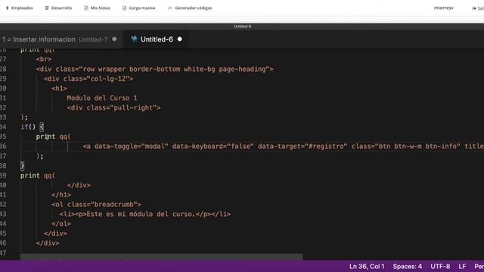Click the Mis Notas document icon

(85, 8)
